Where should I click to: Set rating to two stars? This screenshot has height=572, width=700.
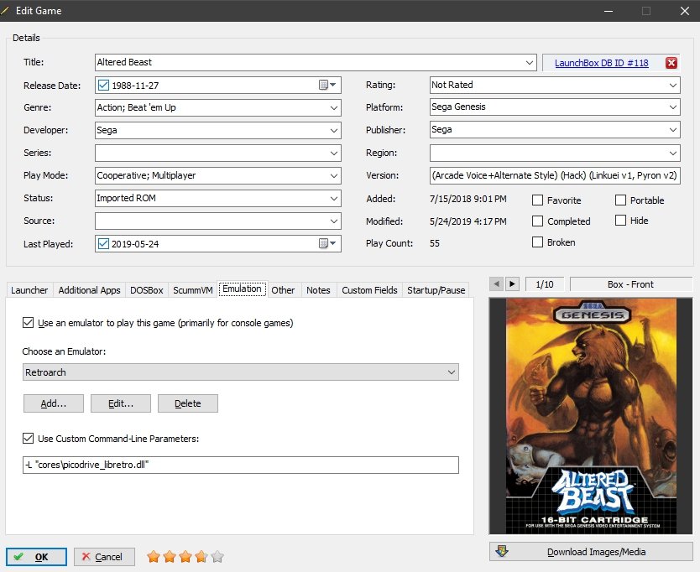pos(170,556)
